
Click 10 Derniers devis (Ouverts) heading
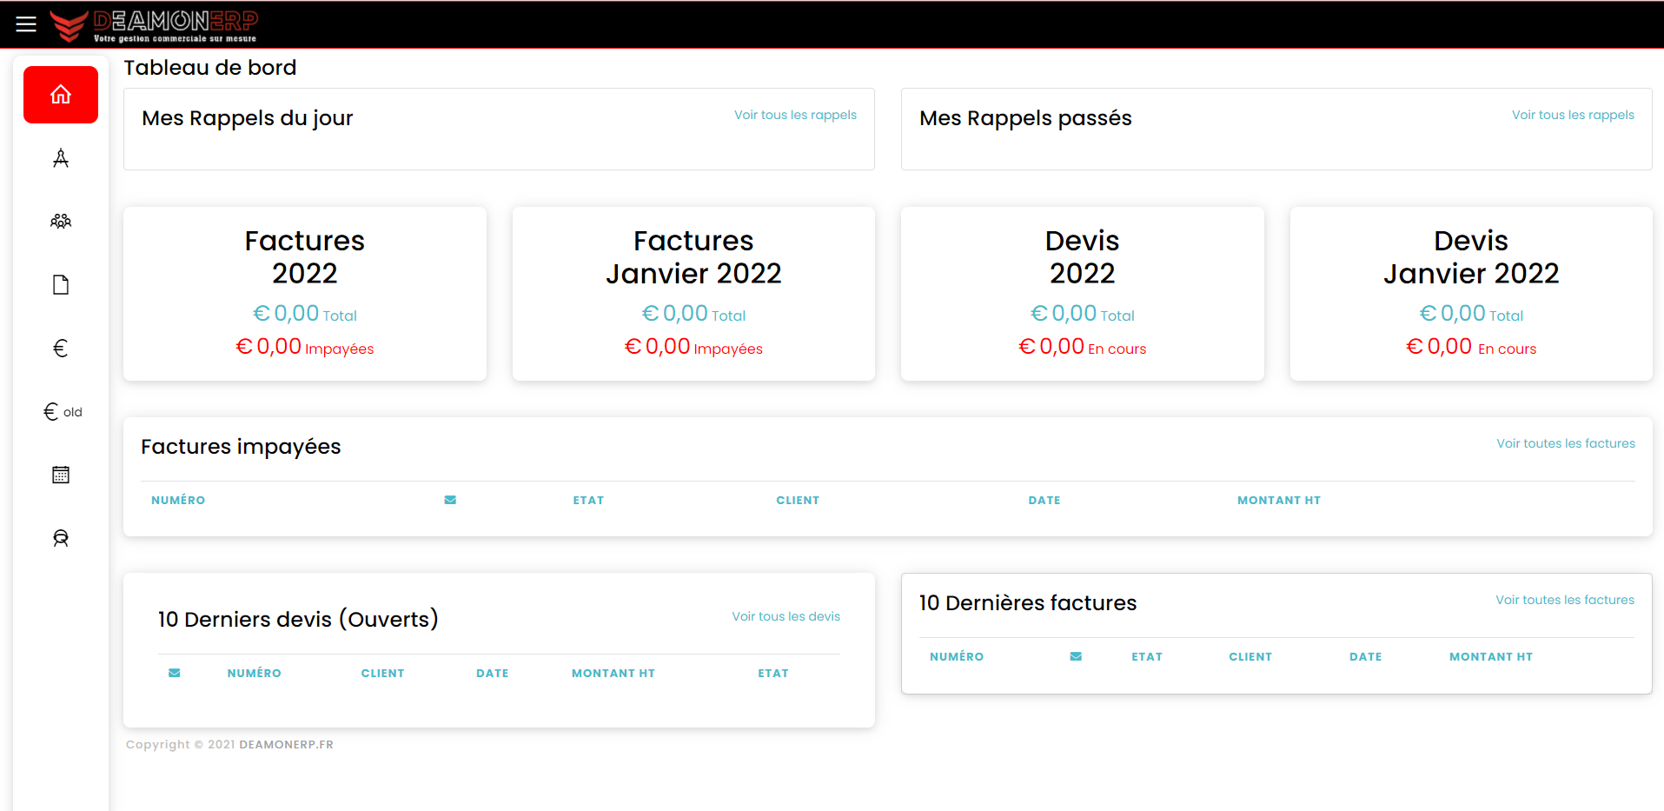298,619
